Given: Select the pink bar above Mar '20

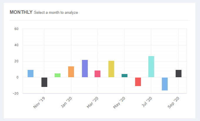Looking at the screenshot, I should tap(98, 74).
